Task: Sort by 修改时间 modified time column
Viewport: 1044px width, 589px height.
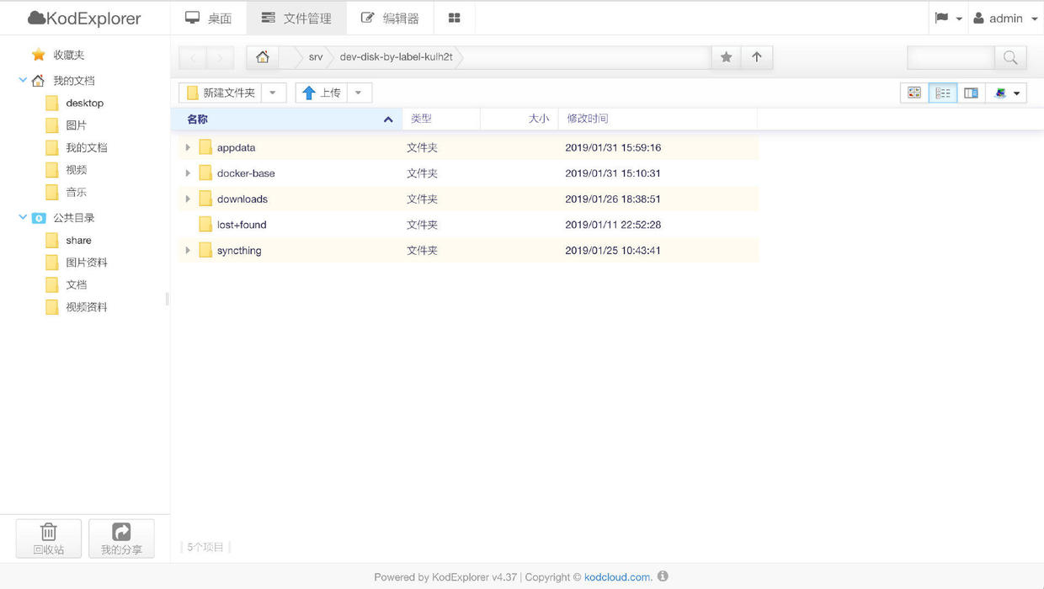Action: pos(658,119)
